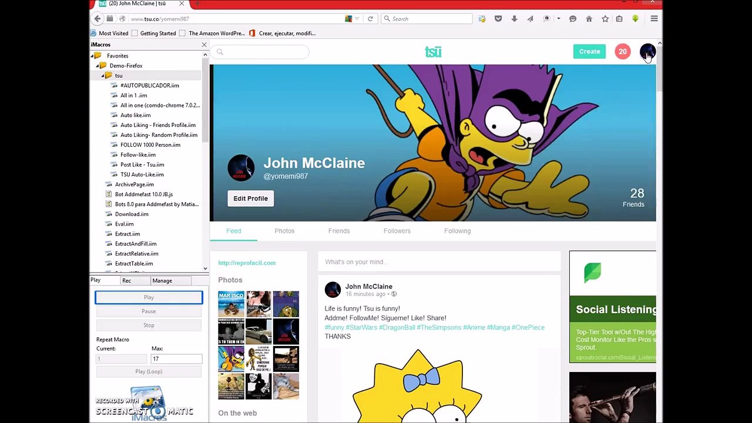The height and width of the screenshot is (423, 752).
Task: Open the user avatar menu in the header
Action: (x=647, y=52)
